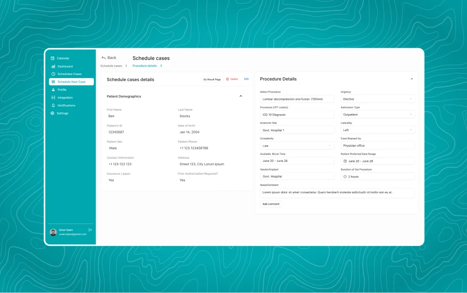This screenshot has height=293, width=467.
Task: Collapse the Procedure Details panel
Action: [x=412, y=79]
